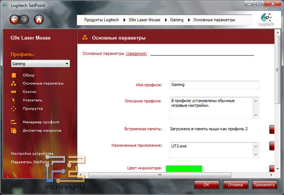284x195 pixels.
Task: Click text Загружено в память мыши как профиль 2
Action: 209,129
